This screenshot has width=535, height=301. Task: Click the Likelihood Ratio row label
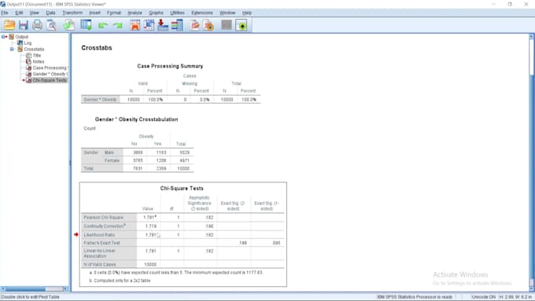point(99,235)
